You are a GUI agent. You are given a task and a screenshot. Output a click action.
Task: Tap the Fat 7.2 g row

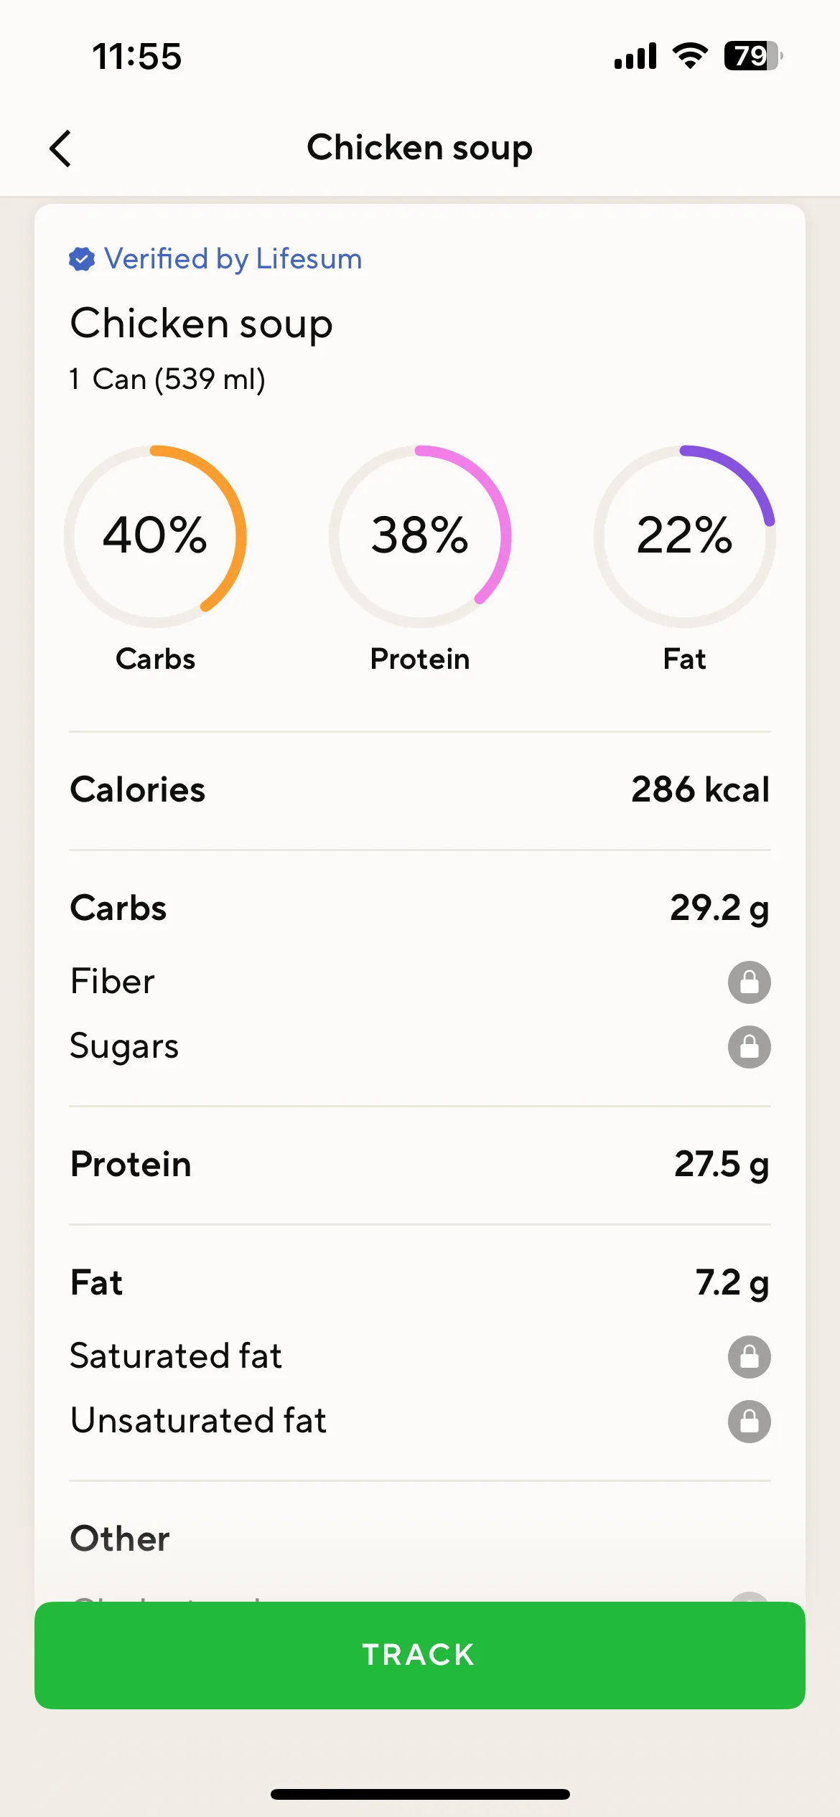tap(420, 1283)
